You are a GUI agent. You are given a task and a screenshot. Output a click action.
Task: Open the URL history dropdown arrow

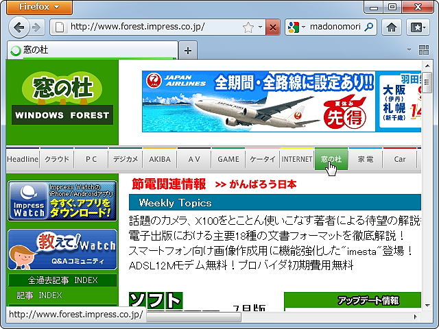[x=260, y=27]
